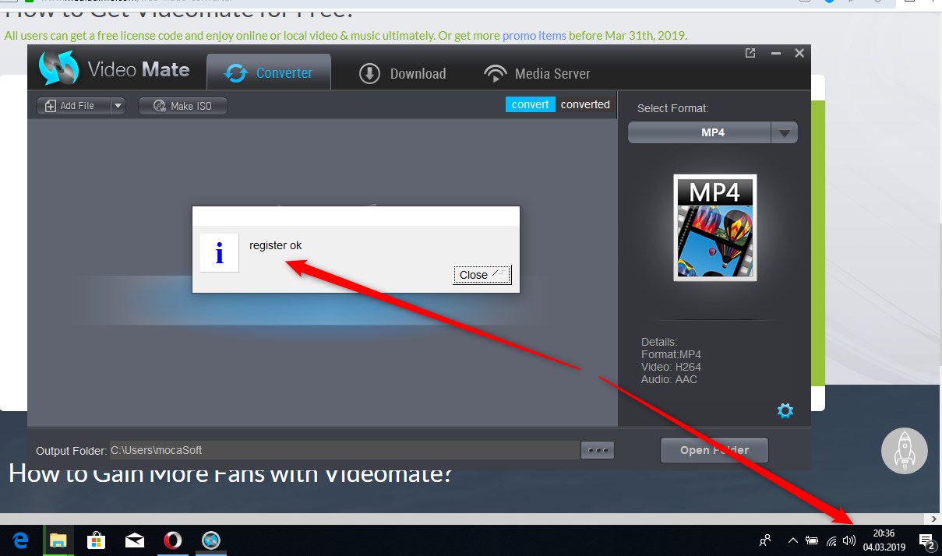Screen dimensions: 942x556
Task: Click the Add File button
Action: point(72,105)
